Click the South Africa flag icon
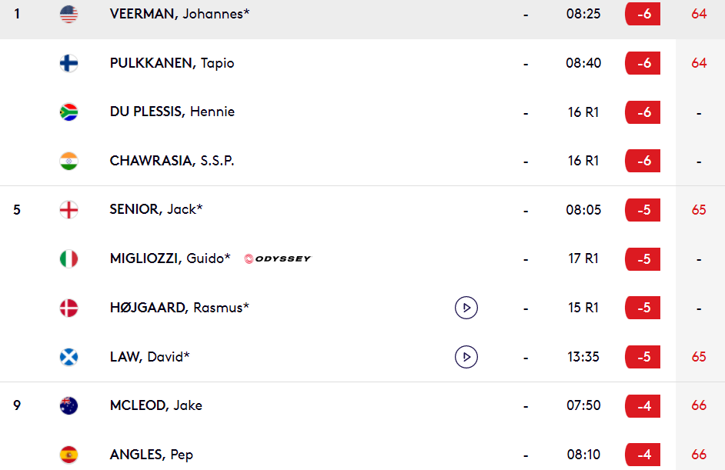The width and height of the screenshot is (725, 470). [x=69, y=112]
